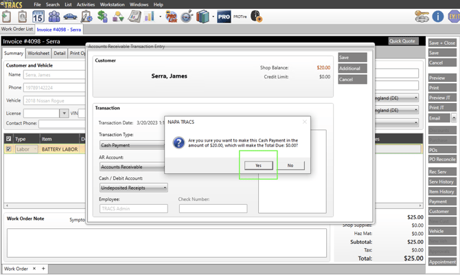Click the bar graph icon
The height and width of the screenshot is (275, 460).
[149, 16]
